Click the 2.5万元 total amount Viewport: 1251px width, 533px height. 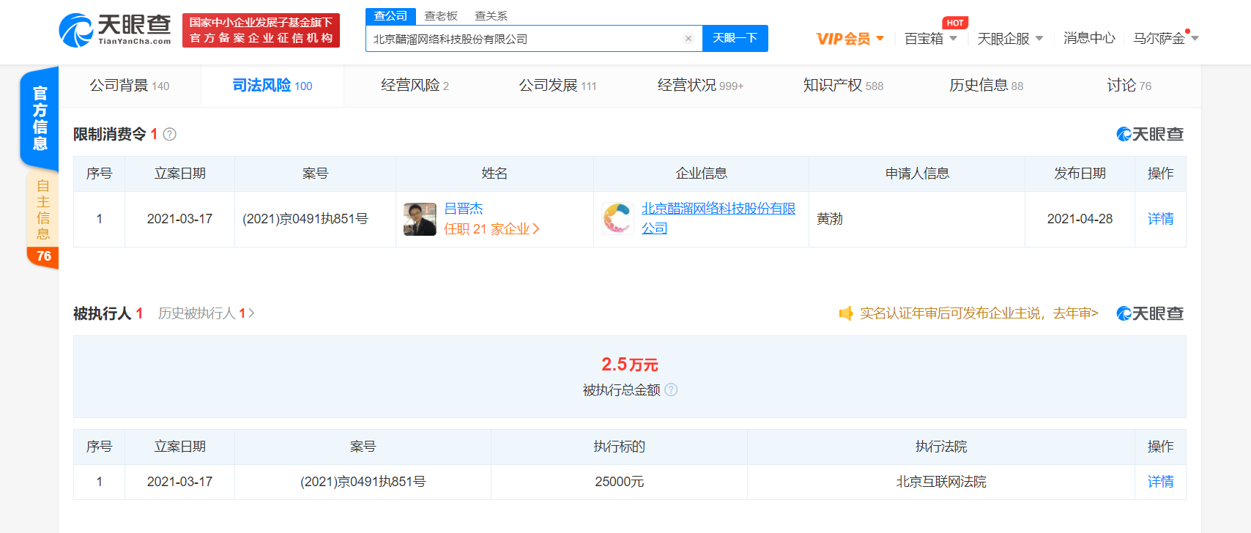click(630, 365)
